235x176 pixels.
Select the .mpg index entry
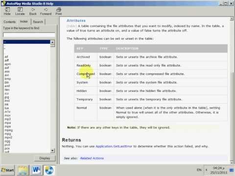[8, 134]
